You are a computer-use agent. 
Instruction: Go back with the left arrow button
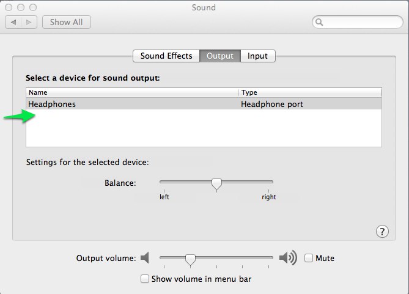(13, 22)
